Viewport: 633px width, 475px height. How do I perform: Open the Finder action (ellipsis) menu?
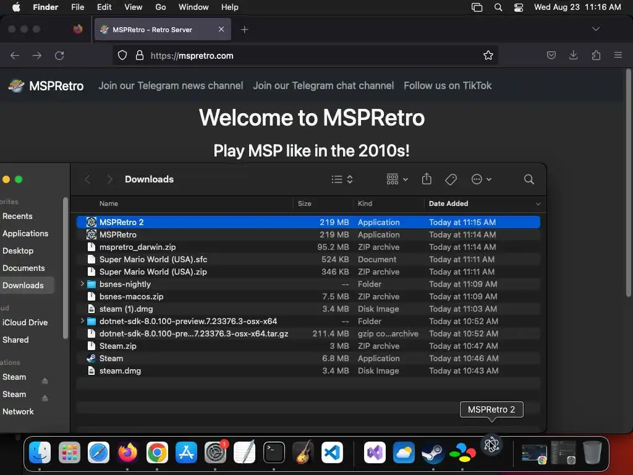(x=481, y=179)
